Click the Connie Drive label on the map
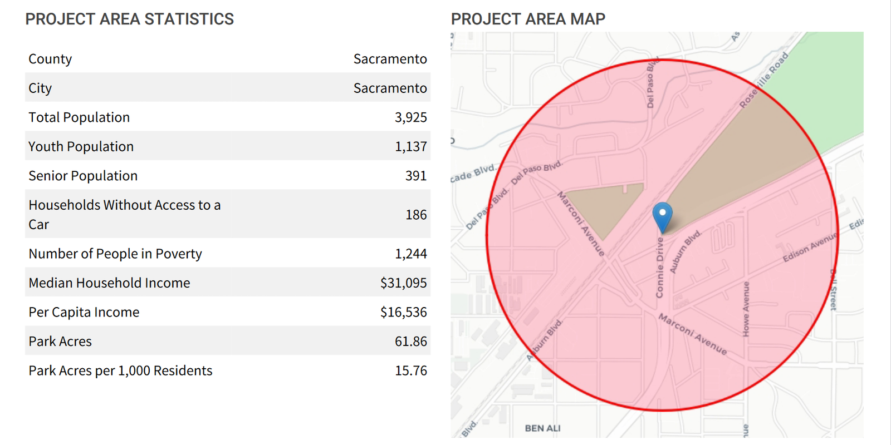891x445 pixels. [x=660, y=268]
